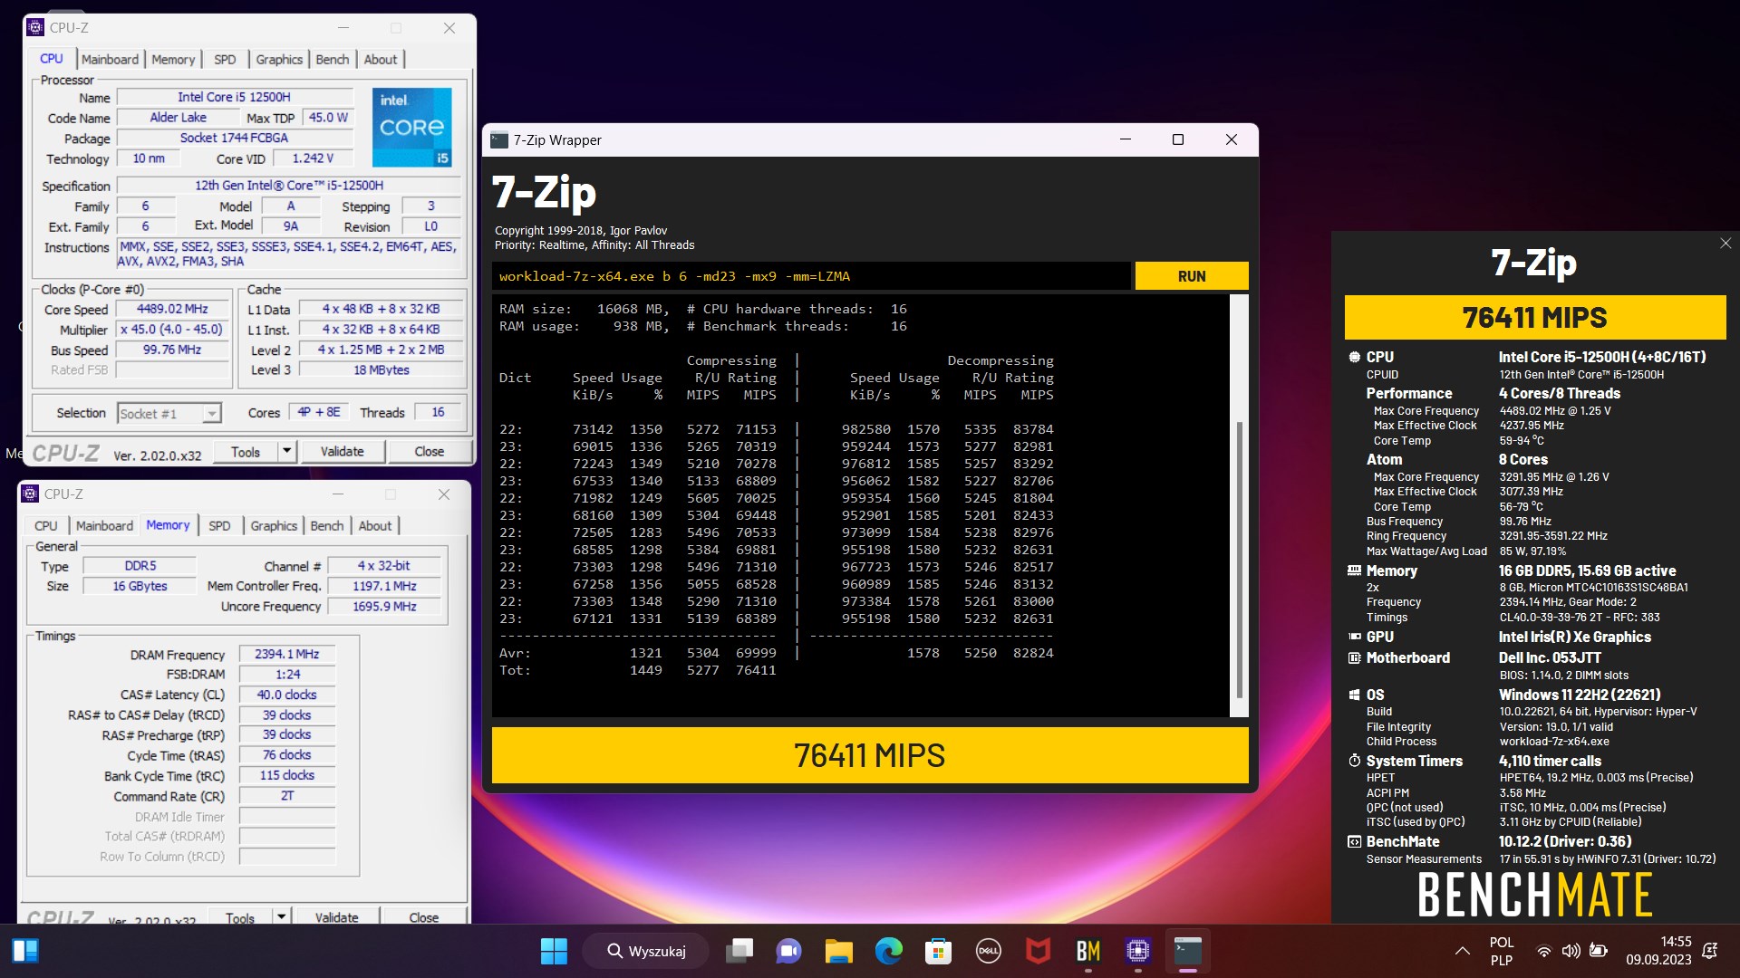
Task: Click the battery status icon in the tray
Action: (1599, 951)
